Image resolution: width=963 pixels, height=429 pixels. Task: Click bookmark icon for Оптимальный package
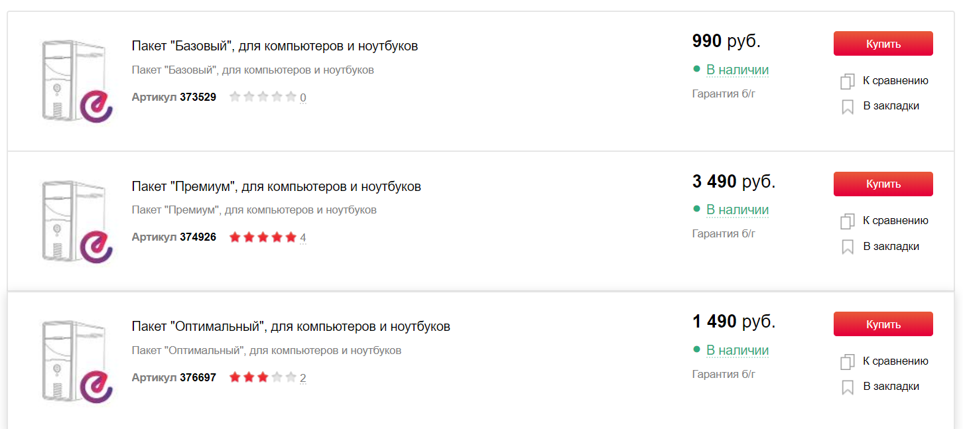coord(848,387)
